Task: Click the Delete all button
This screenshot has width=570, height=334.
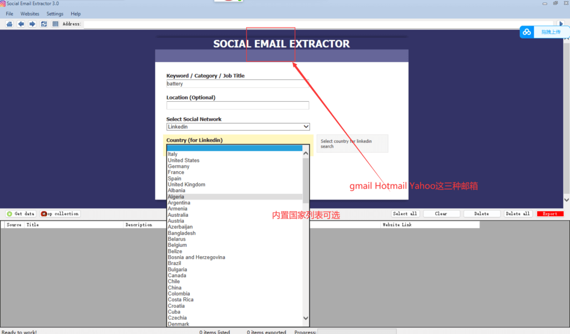Action: (518, 213)
